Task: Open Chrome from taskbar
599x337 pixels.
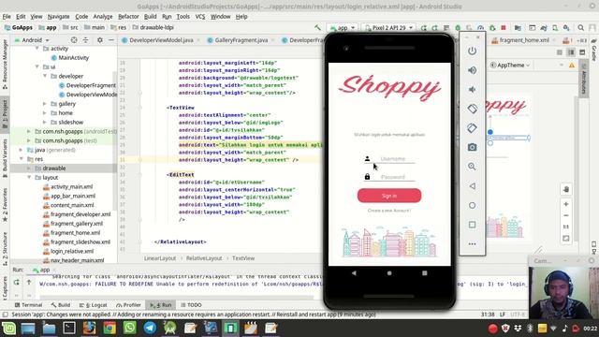Action: tap(110, 329)
